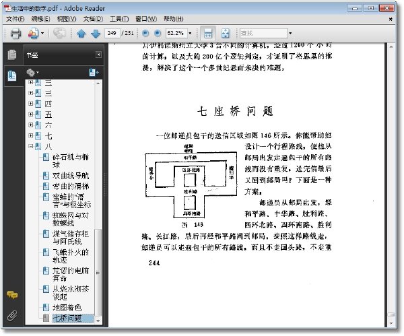Click bookmark icon beside 四 entry
404x336 pixels.
coord(38,104)
